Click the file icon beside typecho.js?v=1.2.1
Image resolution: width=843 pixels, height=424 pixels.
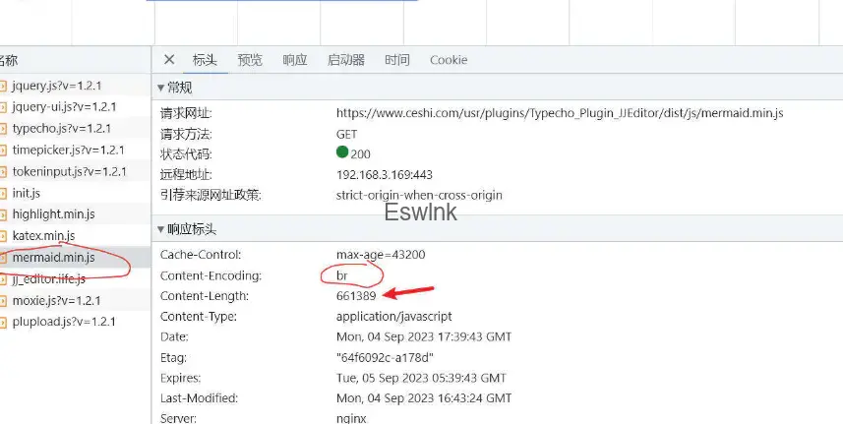click(x=3, y=129)
